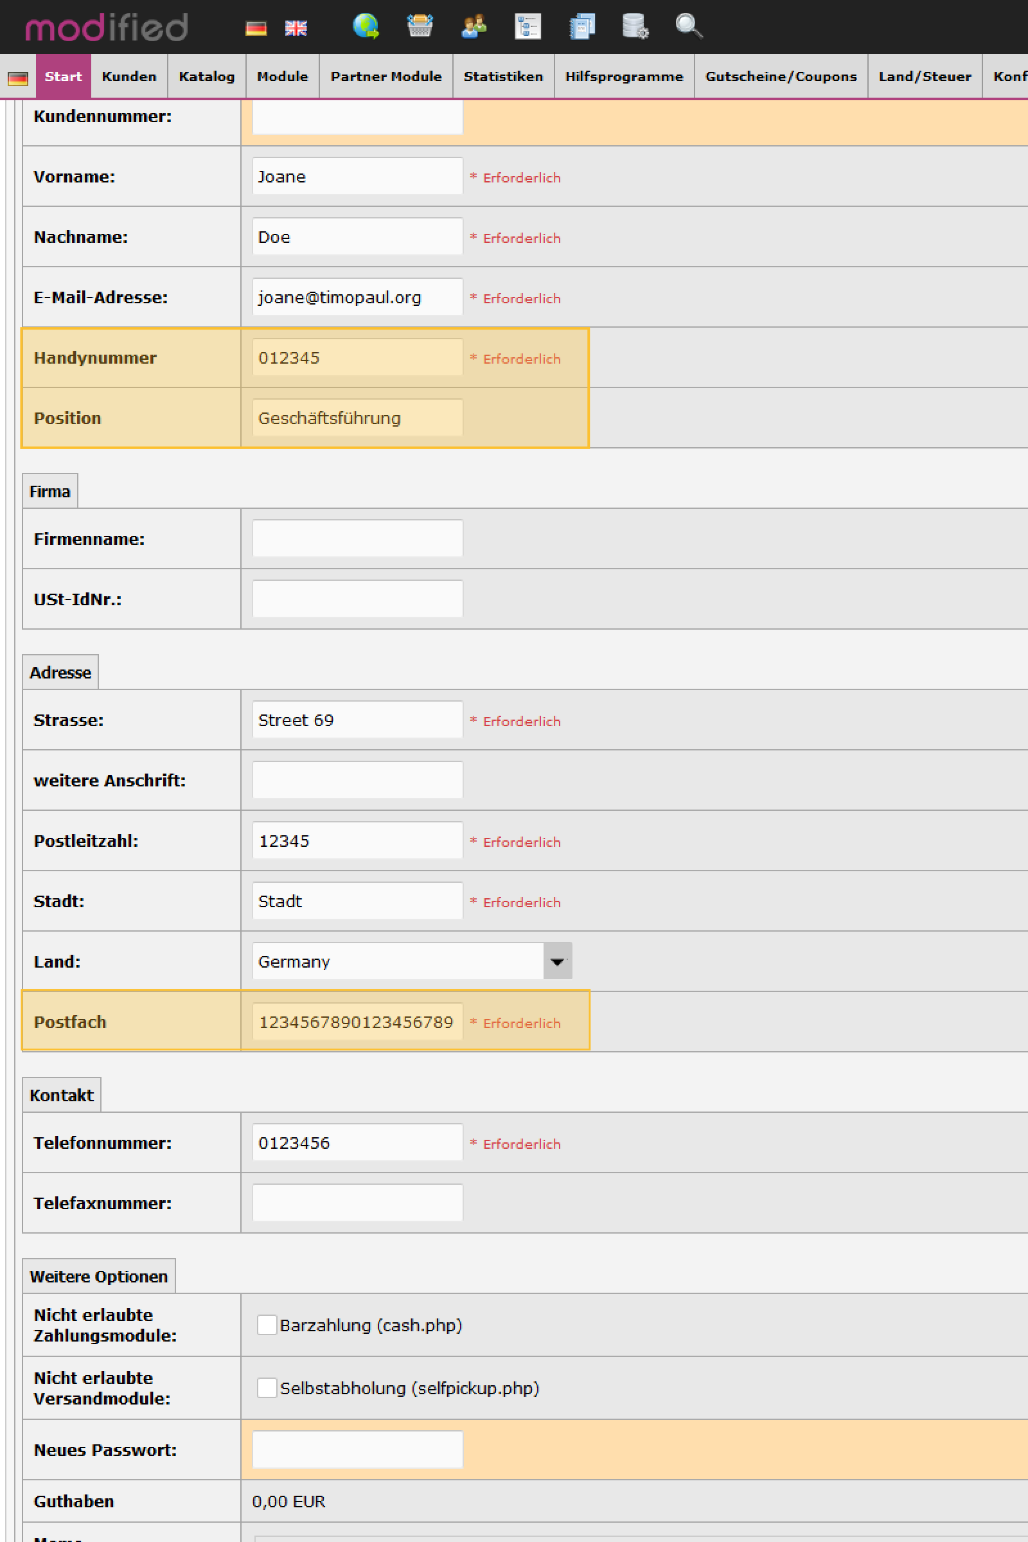
Task: Open database configuration icon
Action: pos(635,27)
